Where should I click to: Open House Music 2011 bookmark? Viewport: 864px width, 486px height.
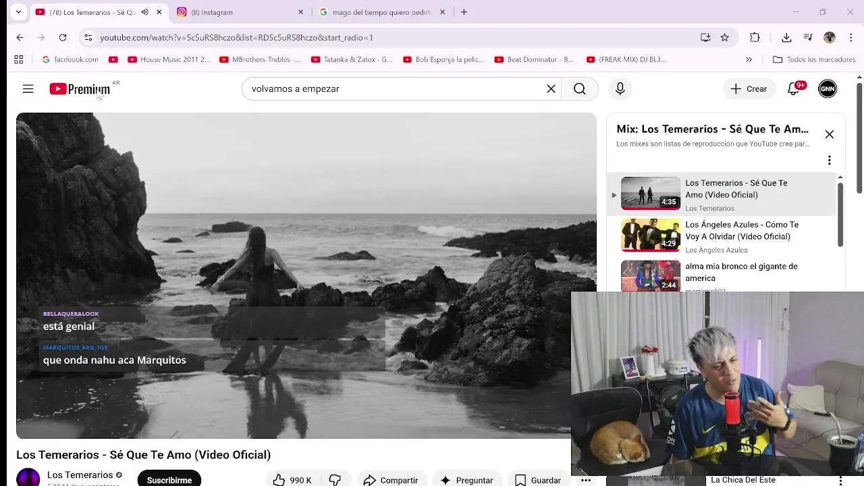click(169, 59)
